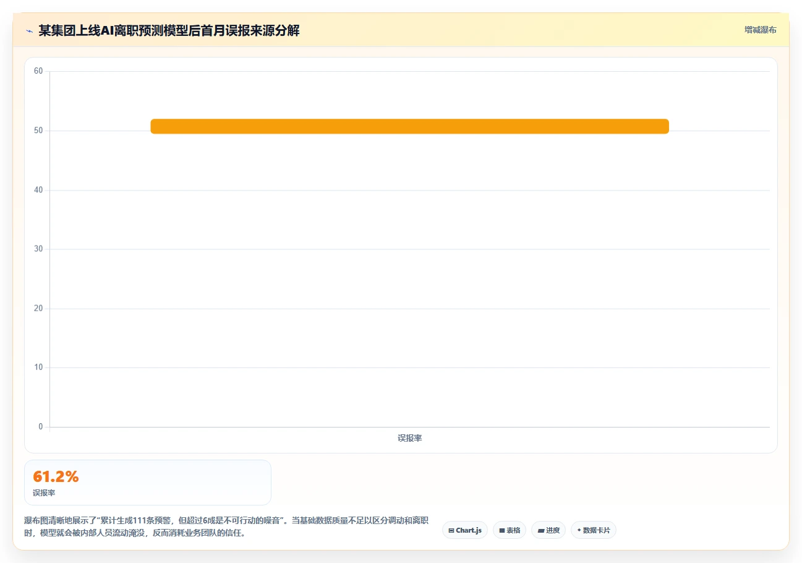Viewport: 802px width, 563px height.
Task: Click the description paragraph starting with 瀑布图清晰地展示了
Action: tap(226, 527)
